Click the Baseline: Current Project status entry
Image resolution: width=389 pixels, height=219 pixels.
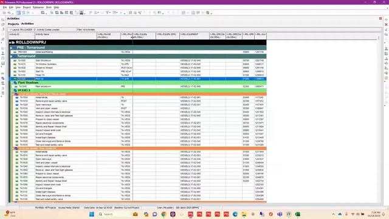tap(127, 207)
